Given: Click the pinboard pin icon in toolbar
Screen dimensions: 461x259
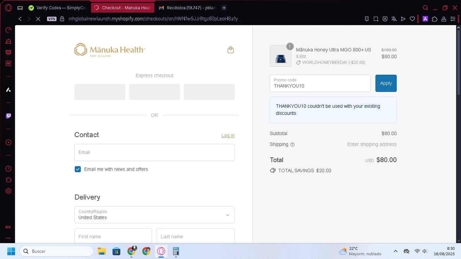Looking at the screenshot, I should click(x=367, y=19).
